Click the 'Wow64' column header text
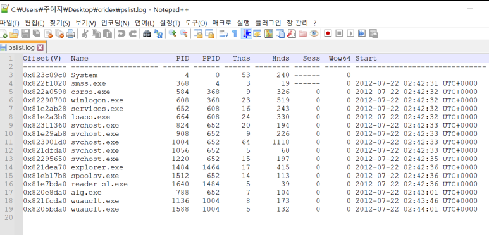The height and width of the screenshot is (235, 489). [x=340, y=59]
